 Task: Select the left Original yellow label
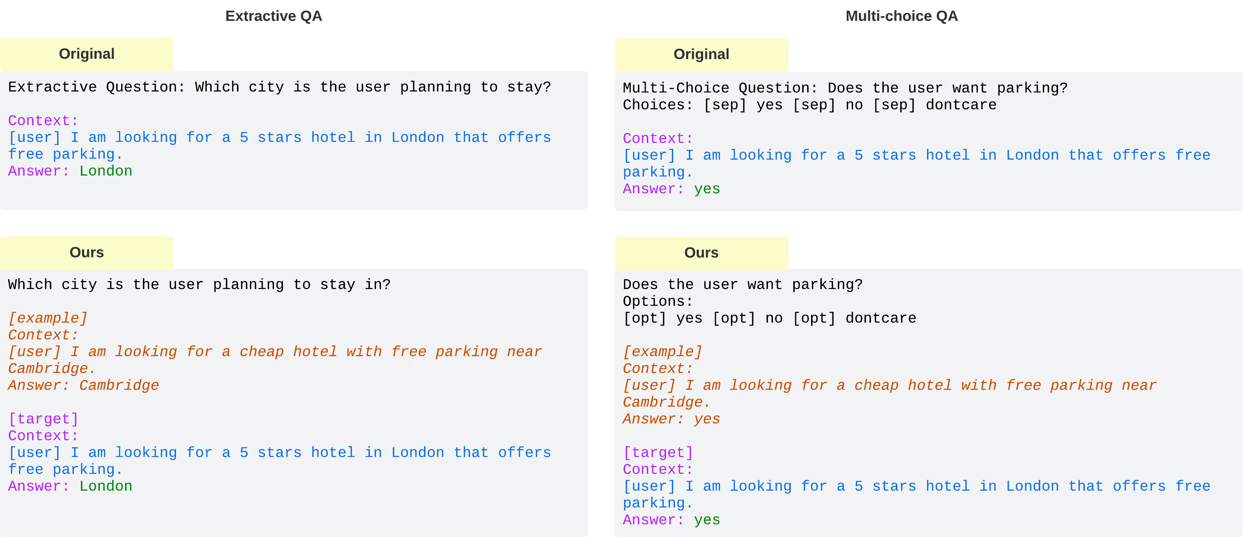(x=87, y=54)
